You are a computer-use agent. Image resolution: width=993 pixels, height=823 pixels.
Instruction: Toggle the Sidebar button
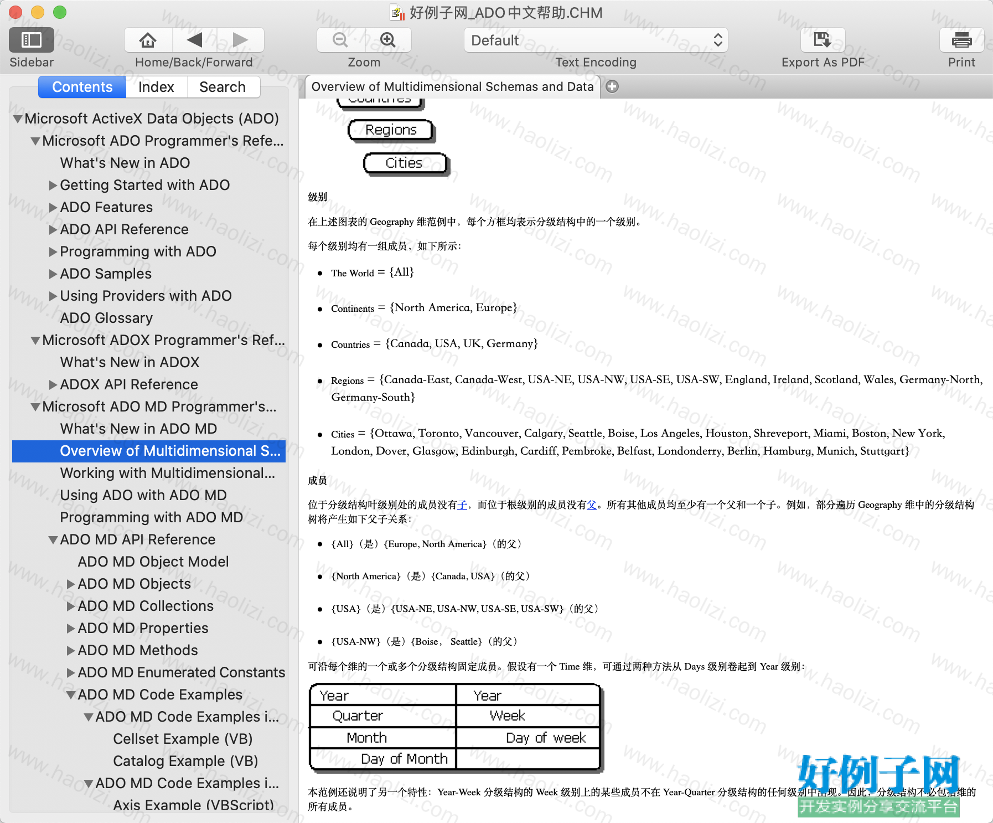(x=32, y=40)
